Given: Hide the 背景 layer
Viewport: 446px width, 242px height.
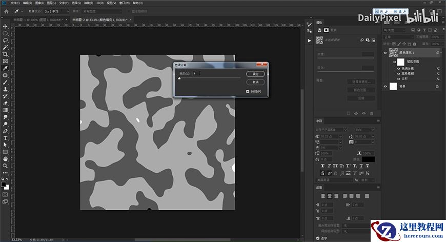Looking at the screenshot, I should pos(386,87).
